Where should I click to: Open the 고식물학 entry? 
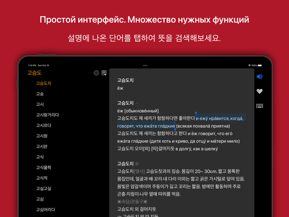[x=44, y=167]
